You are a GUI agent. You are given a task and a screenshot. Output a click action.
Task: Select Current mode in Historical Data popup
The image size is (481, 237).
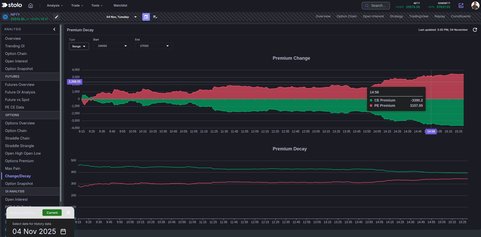pos(52,213)
